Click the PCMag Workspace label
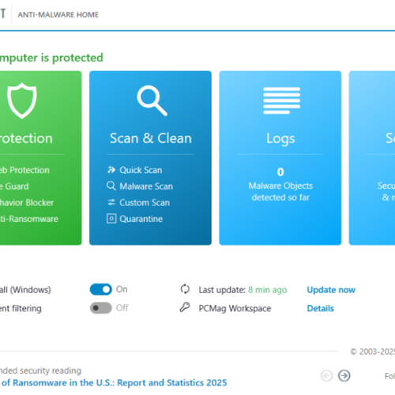The image size is (395, 395). coord(235,308)
